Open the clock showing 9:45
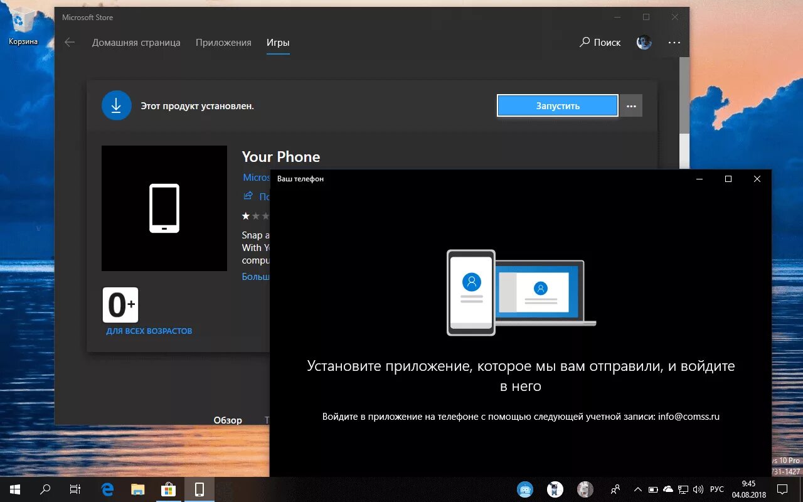Image resolution: width=803 pixels, height=502 pixels. [x=748, y=489]
